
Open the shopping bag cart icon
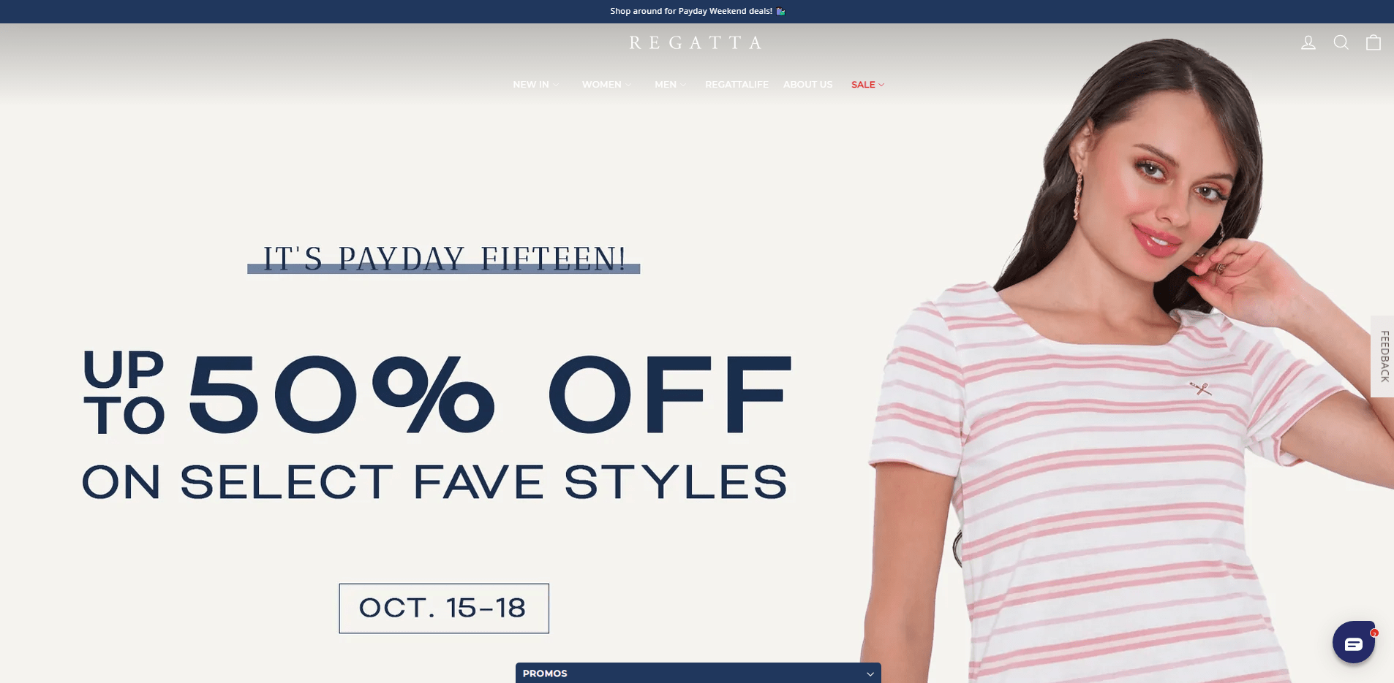[1374, 43]
